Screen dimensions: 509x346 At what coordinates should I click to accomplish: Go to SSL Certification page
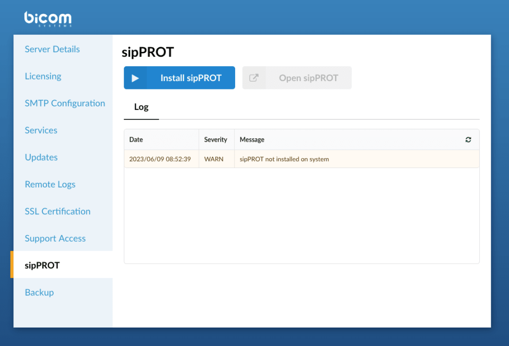click(x=58, y=211)
